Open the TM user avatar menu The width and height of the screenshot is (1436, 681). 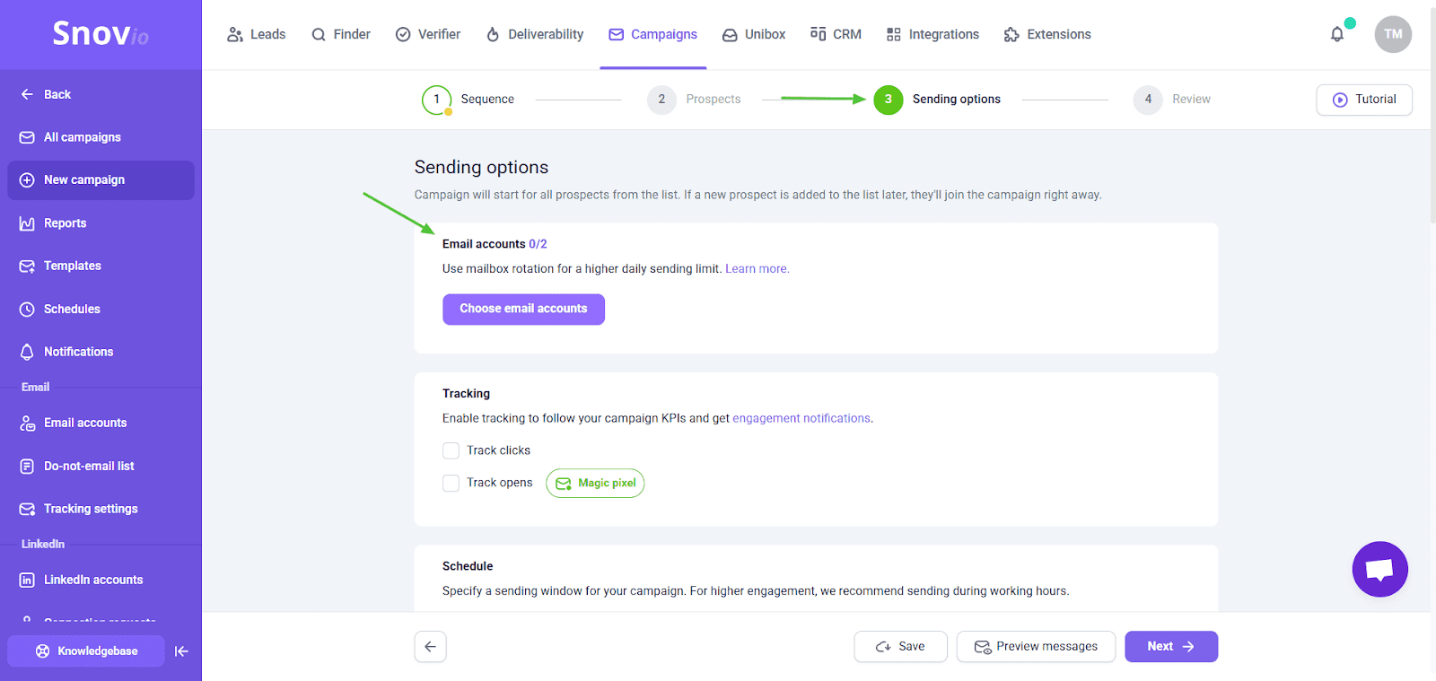tap(1392, 34)
